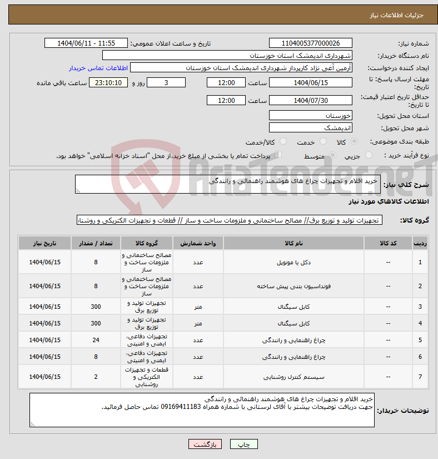The image size is (438, 459).
Task: Click the سیستم کنترل روشنایی item name
Action: 293,377
